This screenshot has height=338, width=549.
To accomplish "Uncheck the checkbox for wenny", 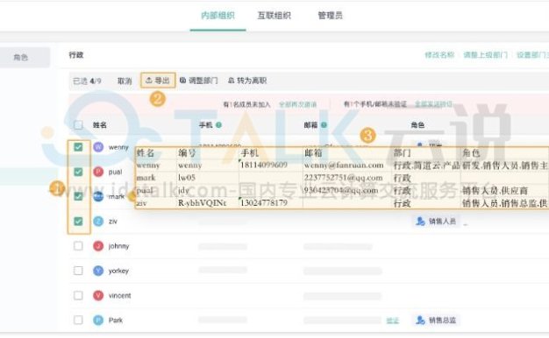I will point(78,147).
